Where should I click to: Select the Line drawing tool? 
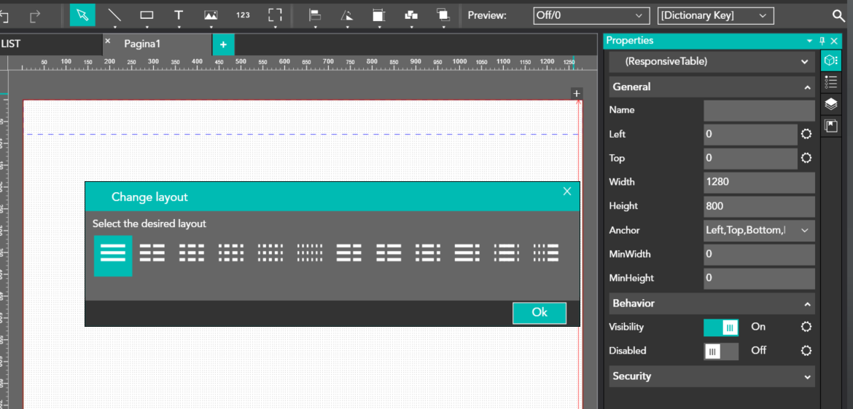tap(114, 15)
